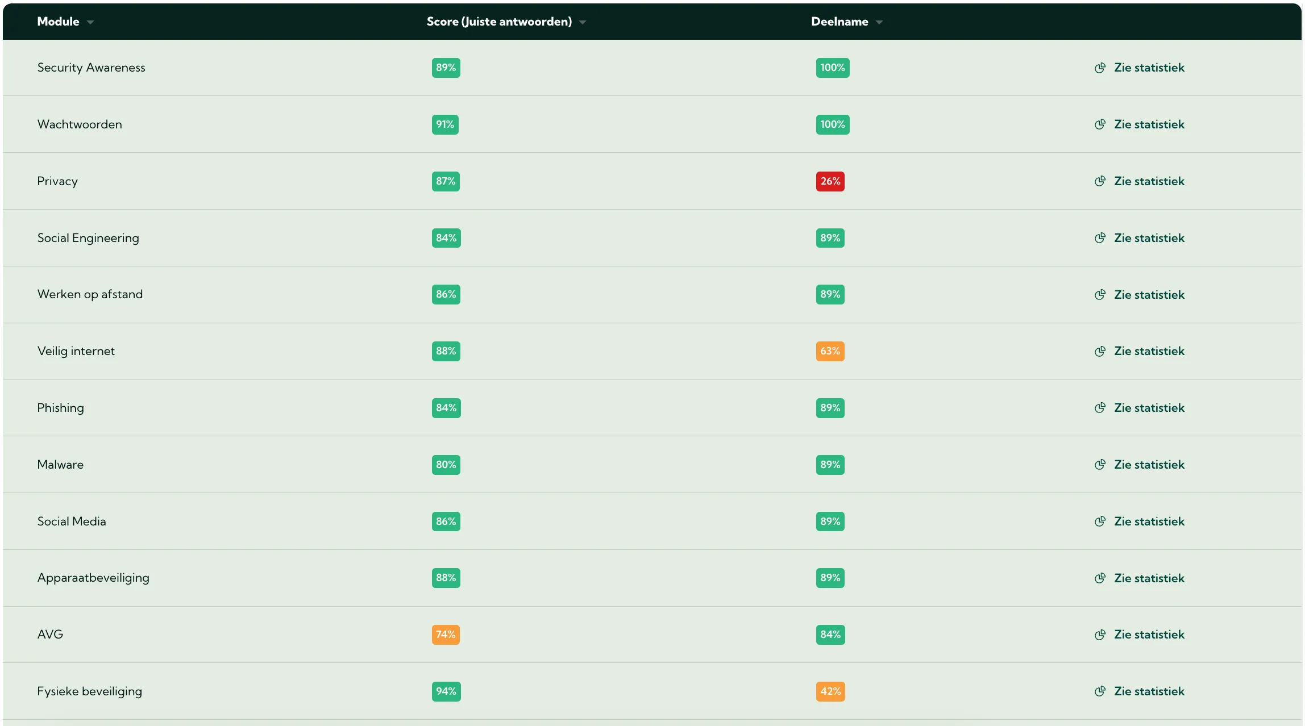Sort by Deelname column arrow
Viewport: 1305px width, 726px height.
(879, 22)
